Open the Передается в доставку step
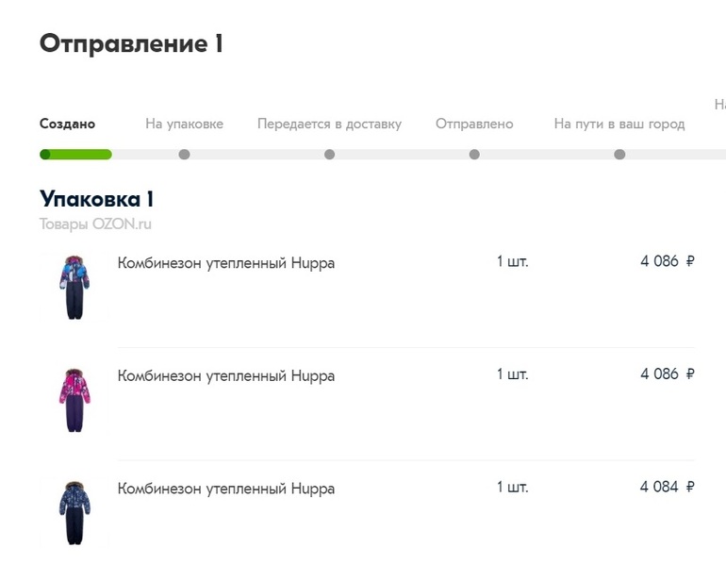Image resolution: width=726 pixels, height=564 pixels. tap(329, 124)
